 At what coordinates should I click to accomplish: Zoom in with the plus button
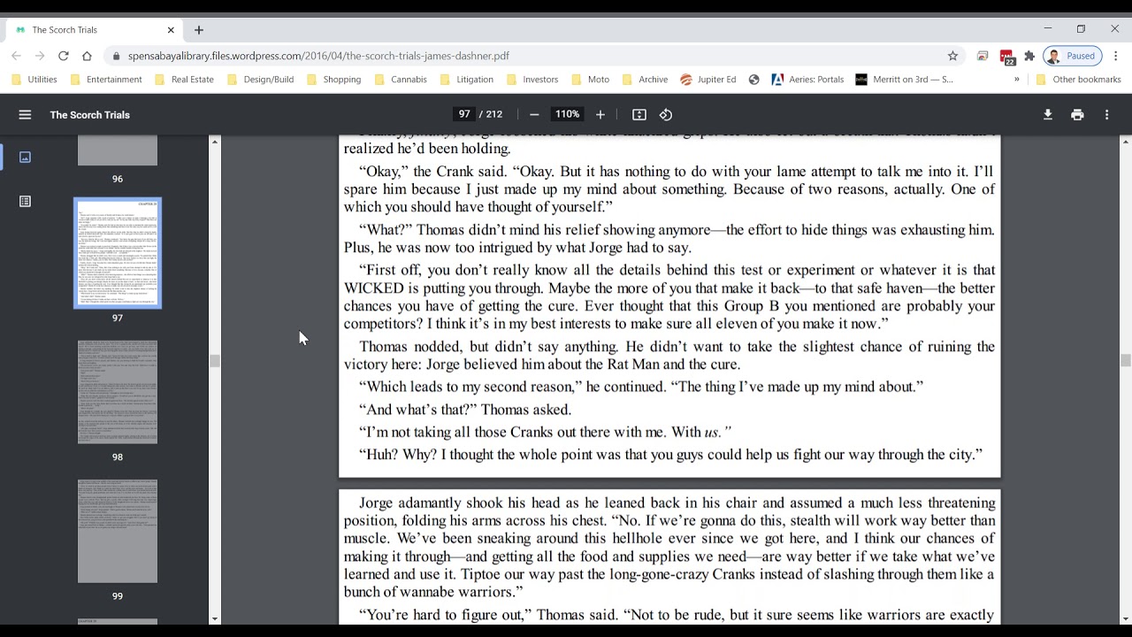[600, 114]
